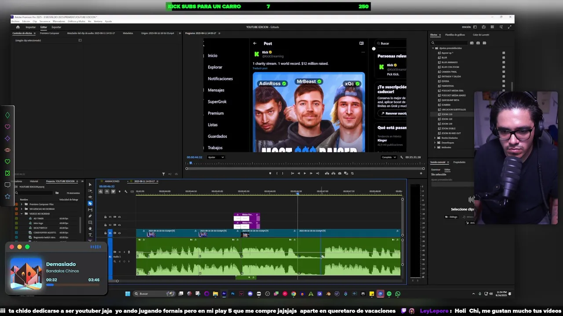
Task: Open timeline display settings wrench
Action: tap(126, 191)
